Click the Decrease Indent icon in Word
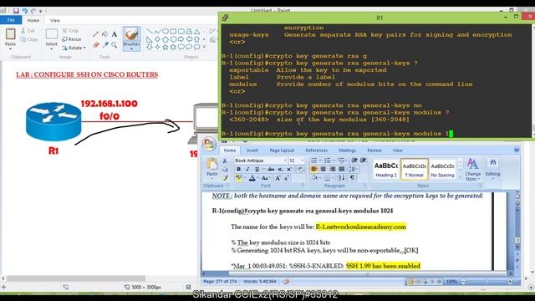 tap(354, 161)
